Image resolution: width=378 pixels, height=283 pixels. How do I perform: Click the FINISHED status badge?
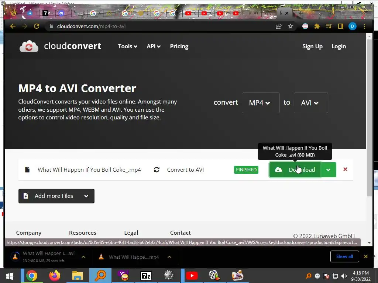tap(246, 170)
